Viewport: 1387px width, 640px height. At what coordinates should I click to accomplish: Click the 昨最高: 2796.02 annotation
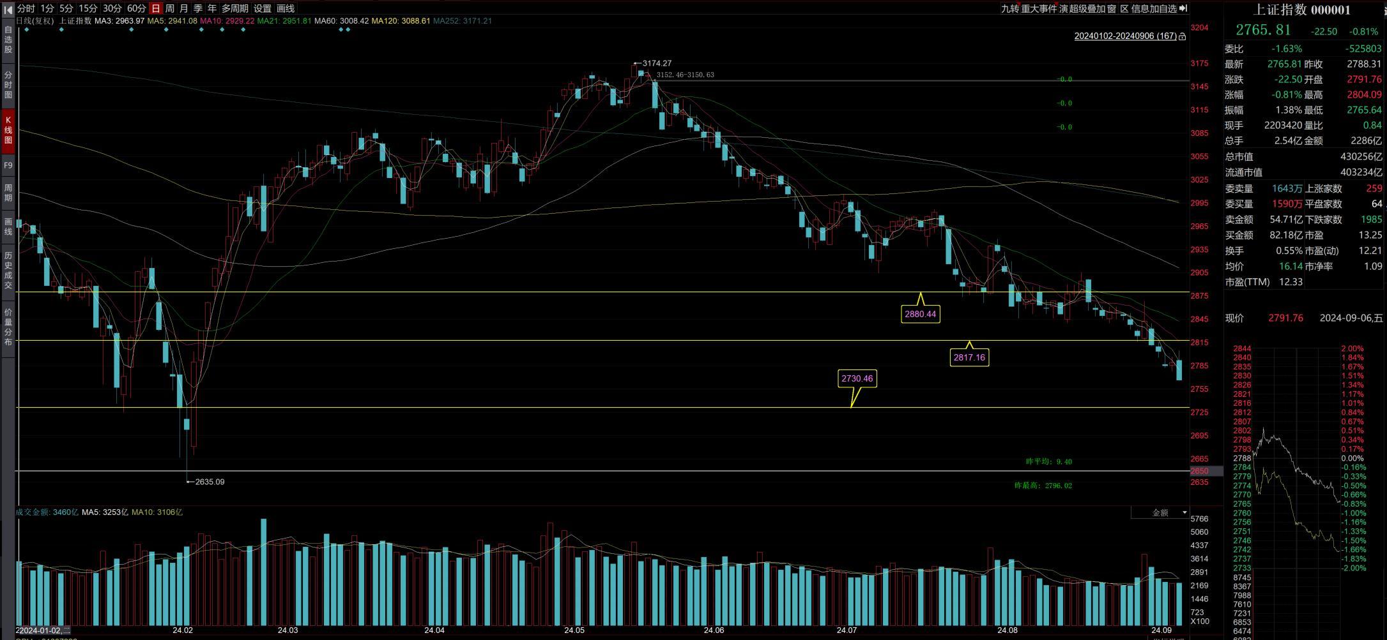point(1043,486)
